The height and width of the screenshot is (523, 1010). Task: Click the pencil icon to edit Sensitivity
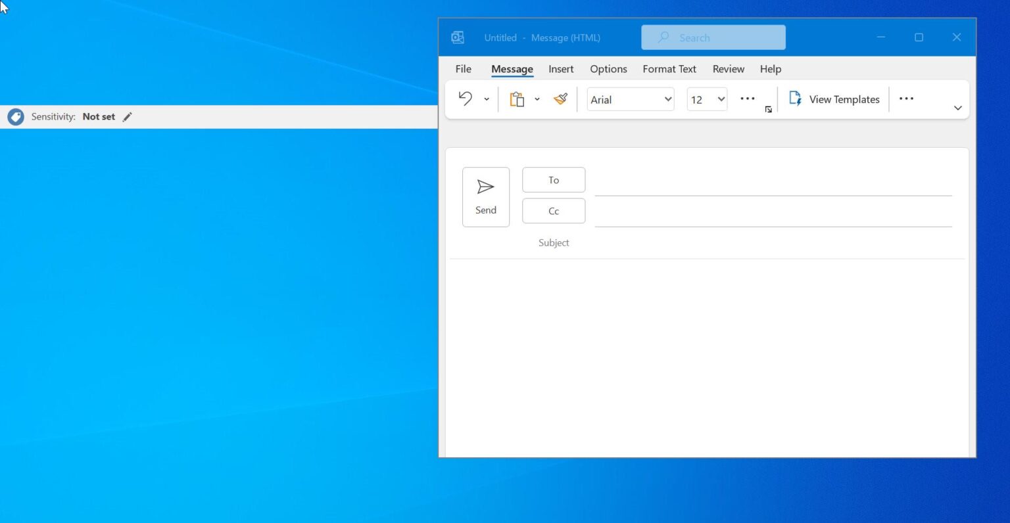127,116
